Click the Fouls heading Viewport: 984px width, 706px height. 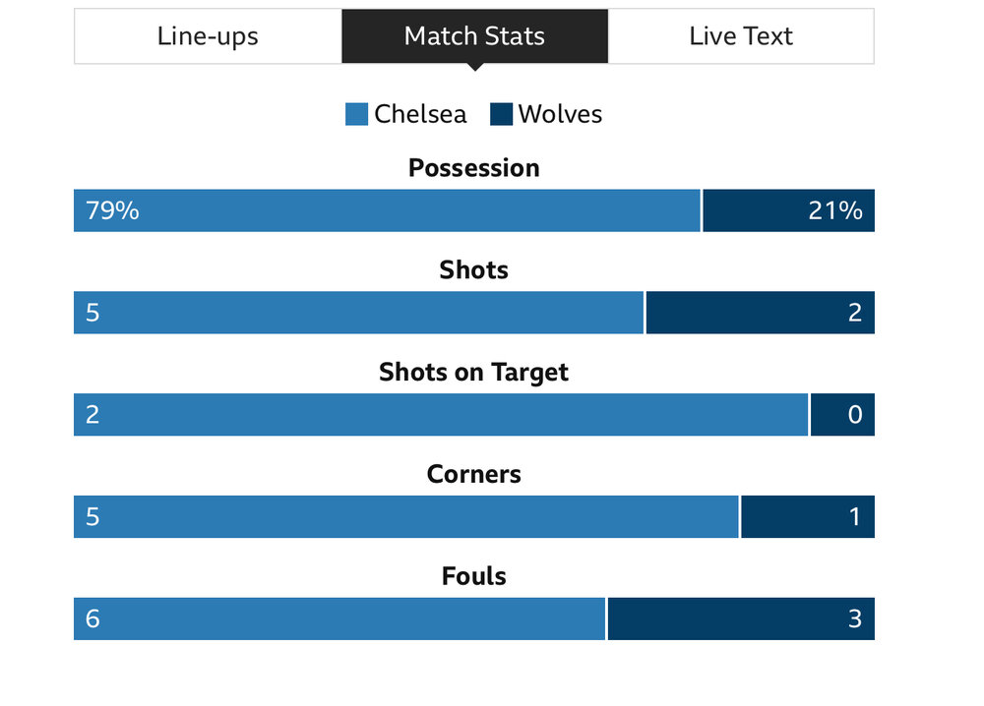point(474,576)
